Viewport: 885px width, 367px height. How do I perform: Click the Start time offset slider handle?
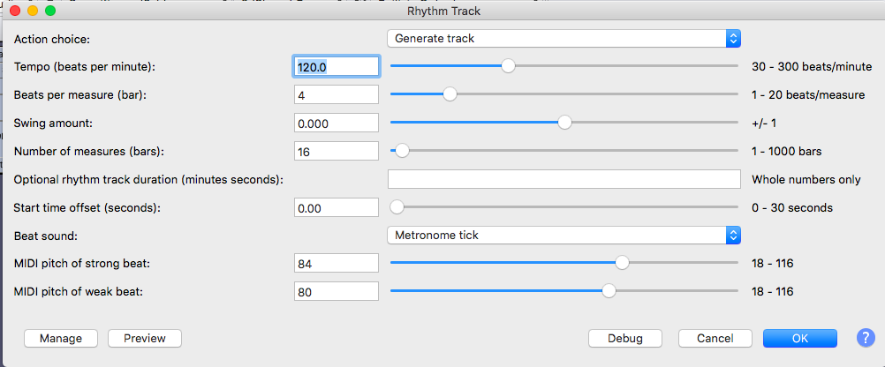tap(397, 207)
